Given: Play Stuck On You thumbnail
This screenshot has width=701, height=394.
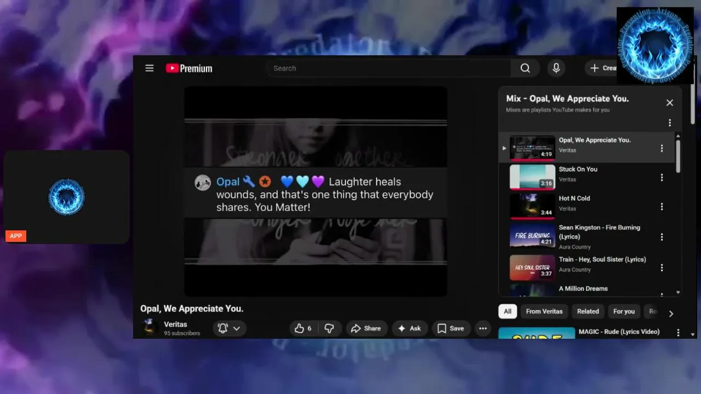Looking at the screenshot, I should 532,177.
